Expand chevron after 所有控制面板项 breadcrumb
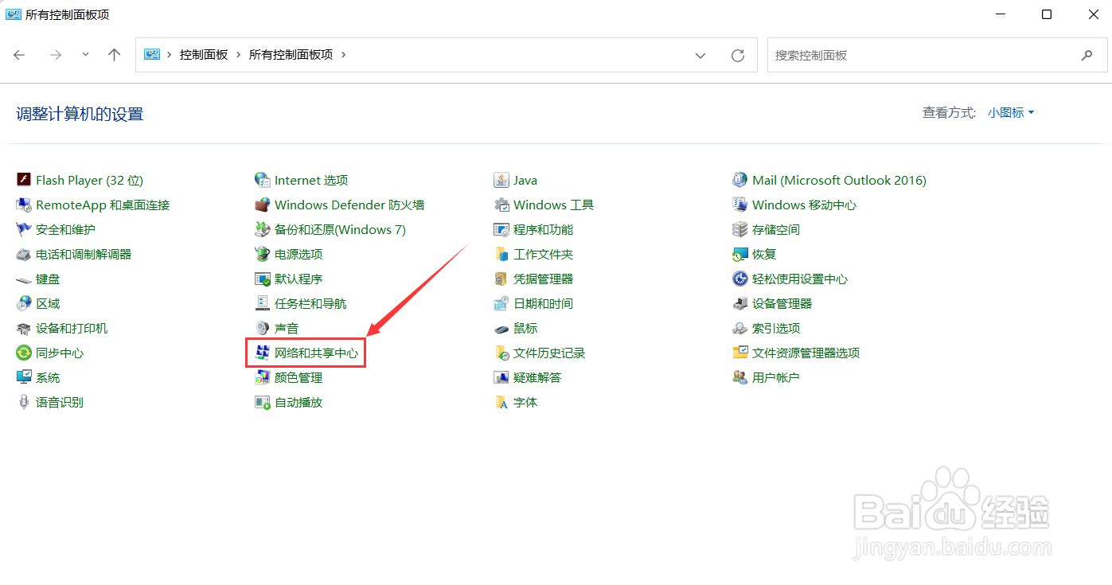The height and width of the screenshot is (585, 1112). point(343,55)
